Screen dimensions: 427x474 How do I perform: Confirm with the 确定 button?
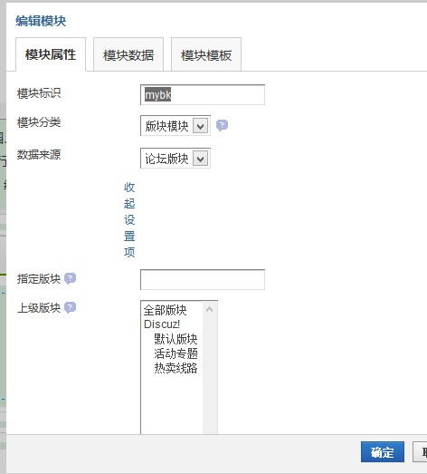pyautogui.click(x=383, y=452)
